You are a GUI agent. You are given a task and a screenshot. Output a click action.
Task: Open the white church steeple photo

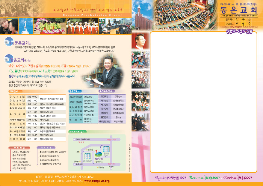(25, 26)
